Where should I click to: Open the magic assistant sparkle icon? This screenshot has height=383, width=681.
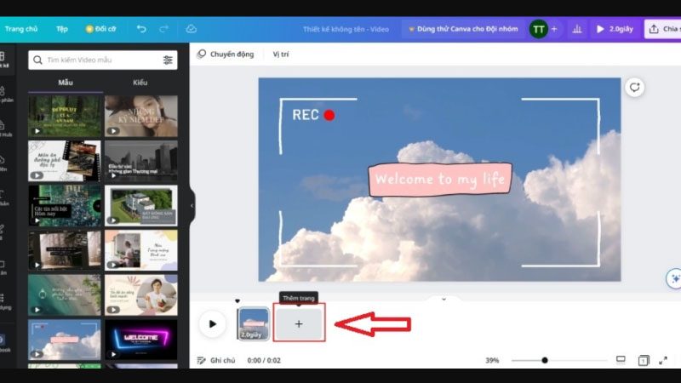[674, 278]
